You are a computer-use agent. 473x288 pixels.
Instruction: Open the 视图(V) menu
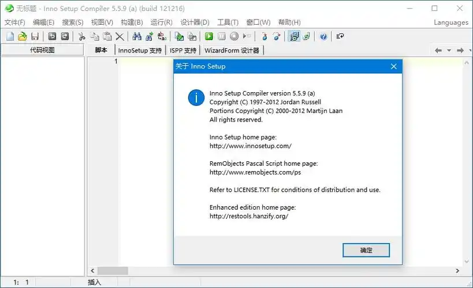(x=102, y=22)
